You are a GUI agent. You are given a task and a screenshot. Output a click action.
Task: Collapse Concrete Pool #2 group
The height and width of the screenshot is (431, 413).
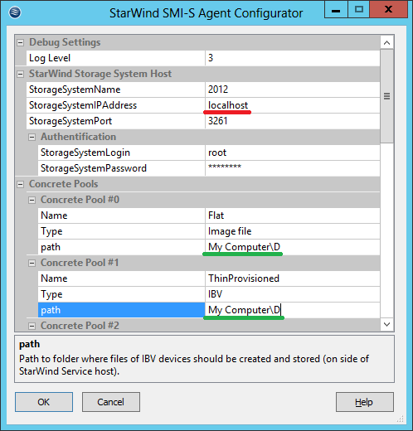click(32, 326)
